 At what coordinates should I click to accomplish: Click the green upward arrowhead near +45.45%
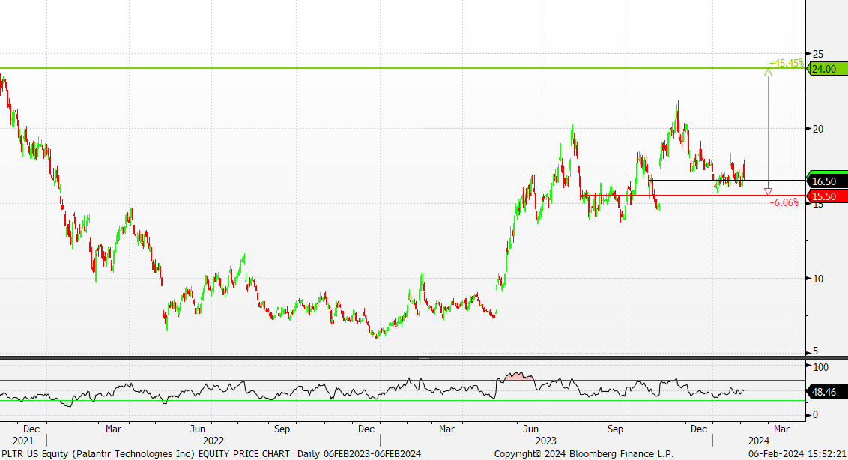point(768,73)
